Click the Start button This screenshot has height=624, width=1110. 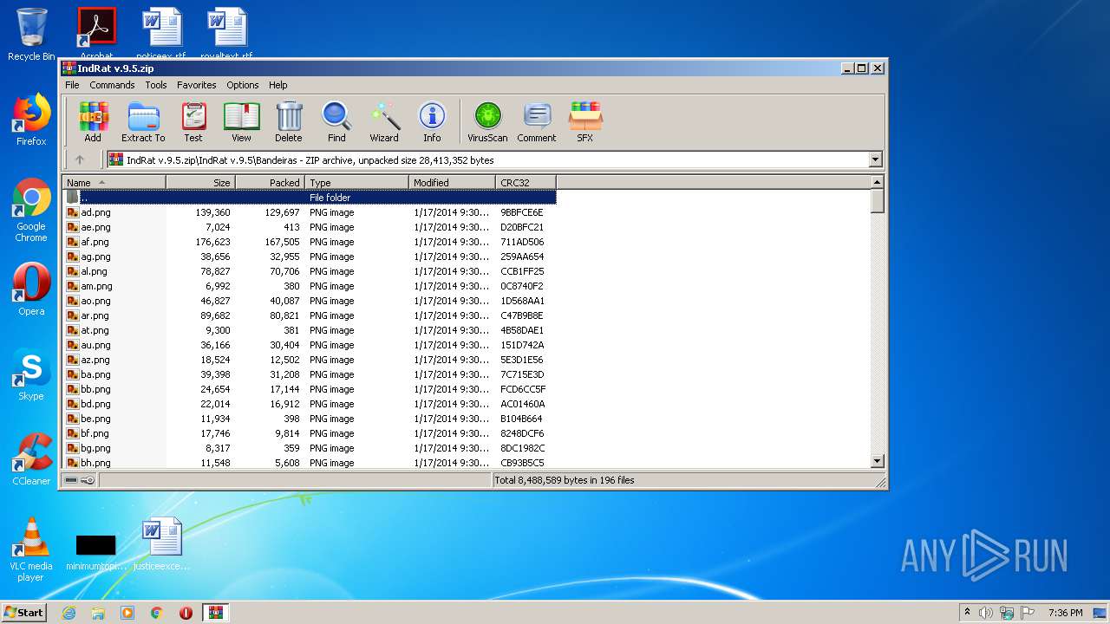pyautogui.click(x=23, y=613)
